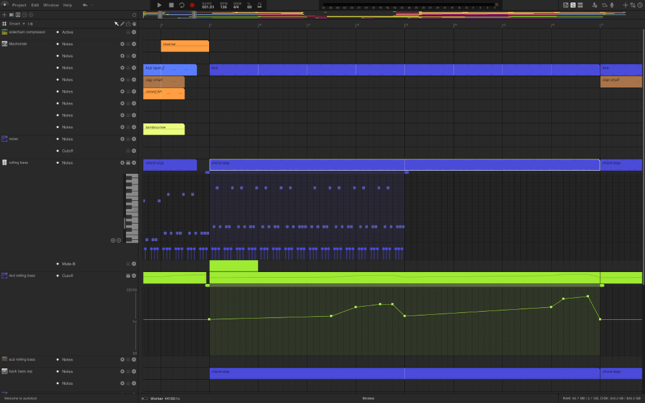Open the 1/8 grid resolution selector
The width and height of the screenshot is (645, 403).
point(29,23)
